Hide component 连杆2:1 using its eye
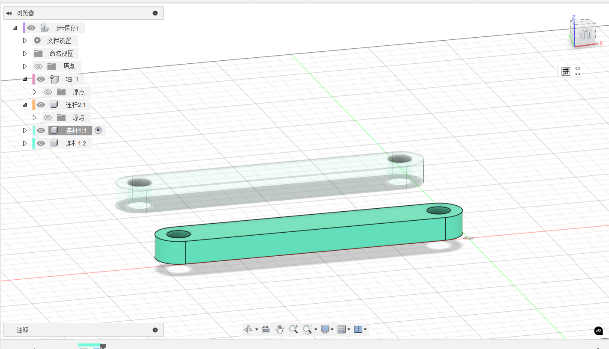 [41, 105]
